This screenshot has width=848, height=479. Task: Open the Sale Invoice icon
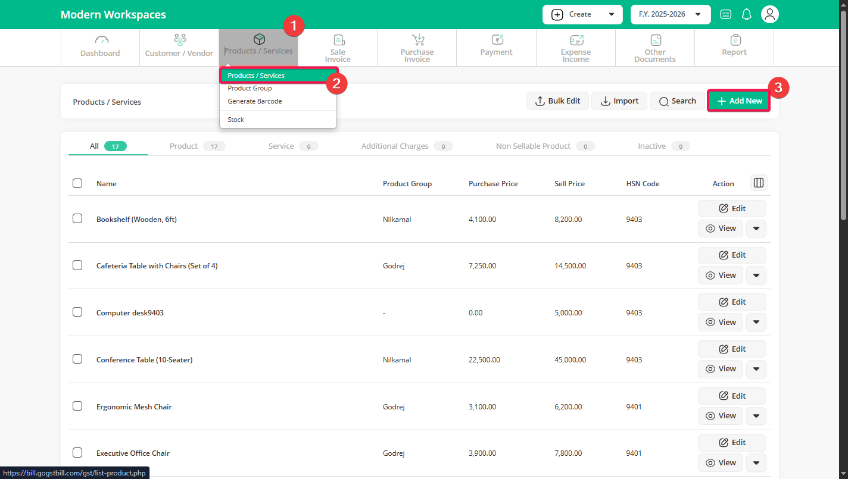click(x=338, y=40)
